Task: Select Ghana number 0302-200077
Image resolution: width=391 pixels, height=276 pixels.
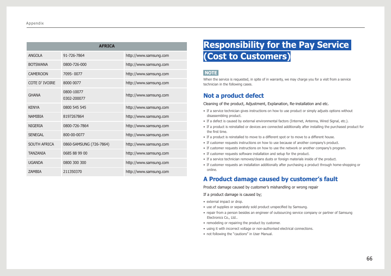Action: pyautogui.click(x=74, y=99)
